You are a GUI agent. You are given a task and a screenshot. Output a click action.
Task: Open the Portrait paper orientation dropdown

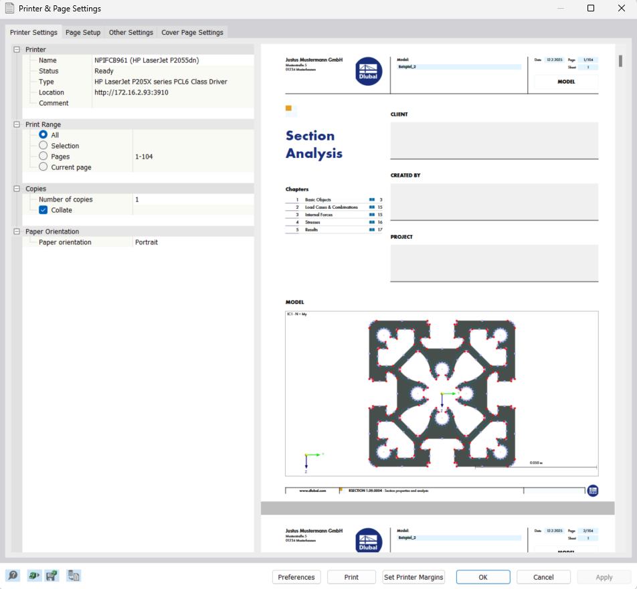coord(193,242)
